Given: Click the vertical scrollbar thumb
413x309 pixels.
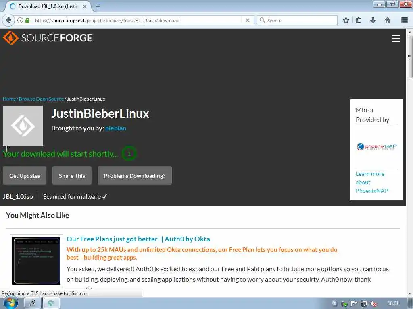Looking at the screenshot, I should tap(410, 57).
